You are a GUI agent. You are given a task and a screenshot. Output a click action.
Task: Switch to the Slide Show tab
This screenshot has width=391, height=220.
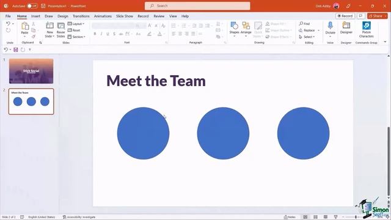click(125, 16)
